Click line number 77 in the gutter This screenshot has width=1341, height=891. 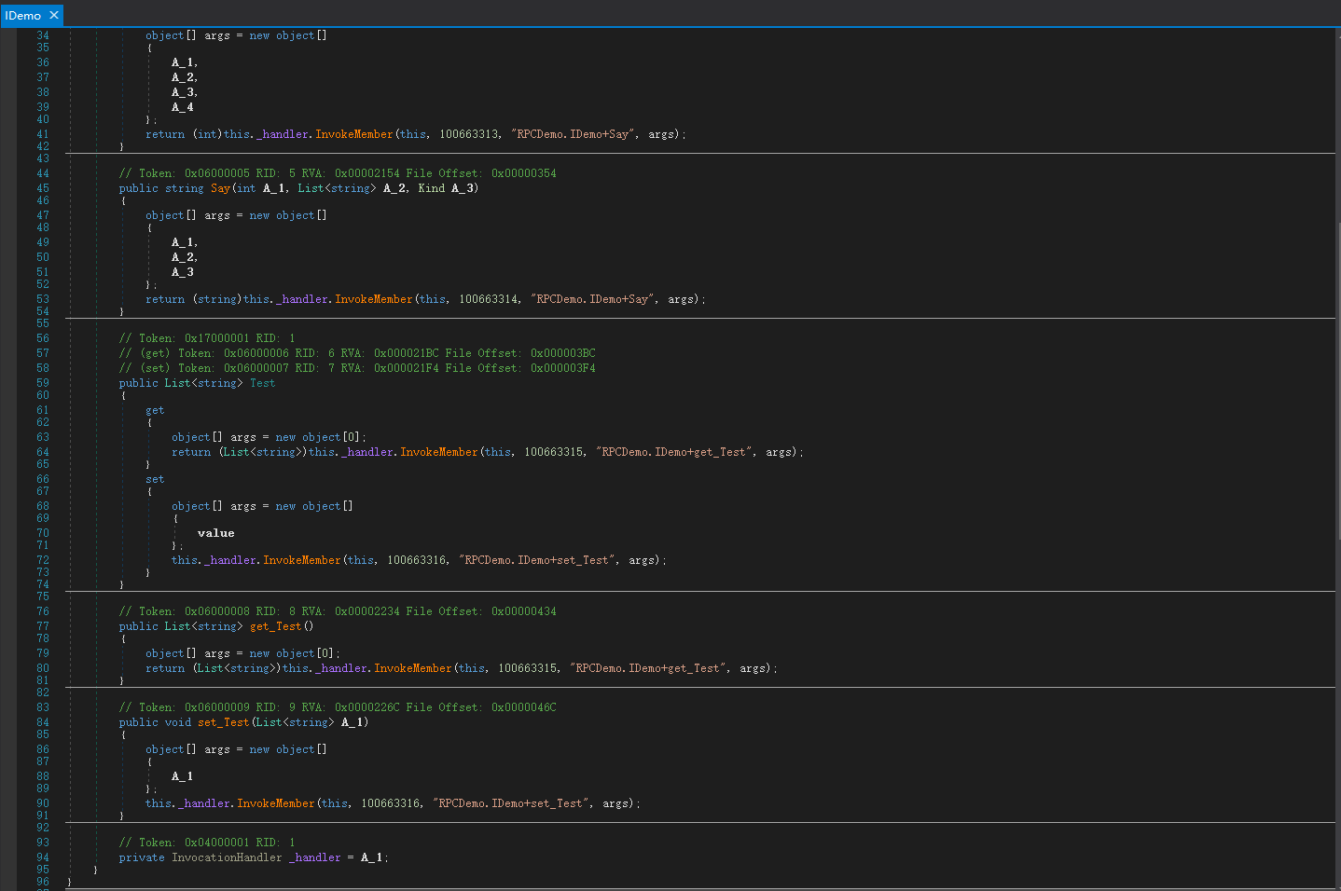(43, 626)
